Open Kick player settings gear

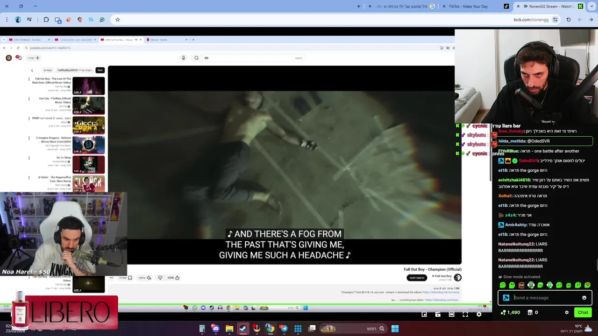coord(479,315)
